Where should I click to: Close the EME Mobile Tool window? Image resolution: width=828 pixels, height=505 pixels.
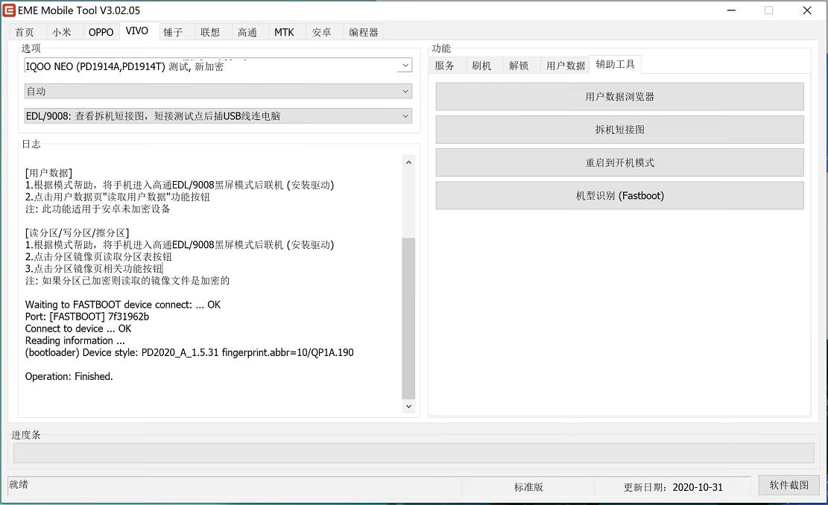(x=807, y=10)
